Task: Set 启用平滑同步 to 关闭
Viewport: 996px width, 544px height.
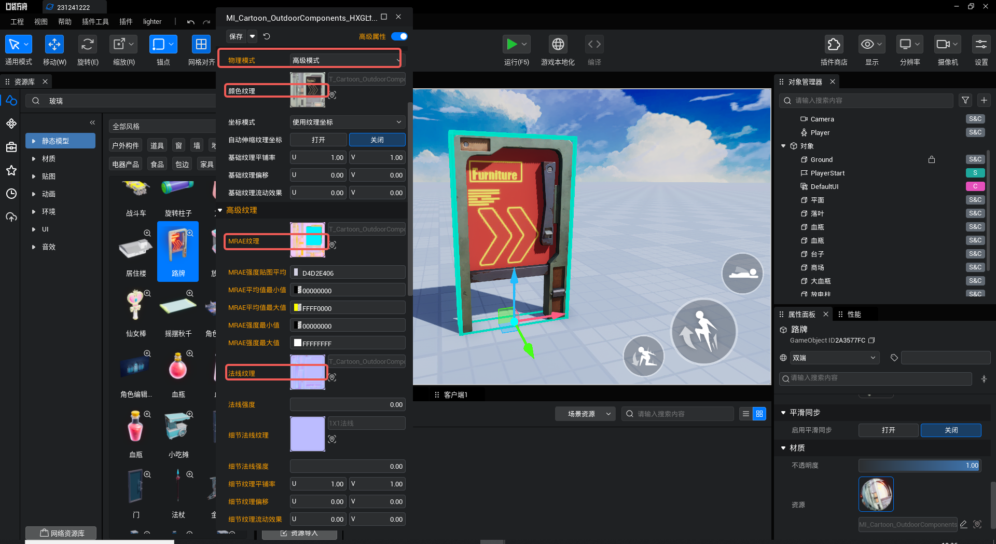Action: [951, 430]
